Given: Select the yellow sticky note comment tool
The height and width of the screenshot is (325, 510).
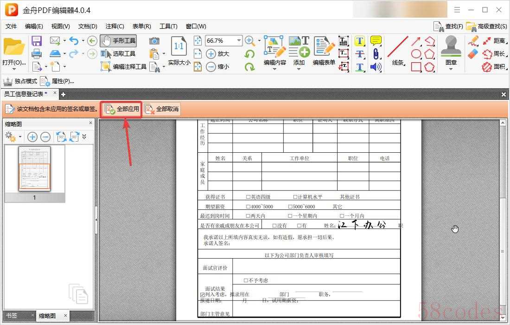Looking at the screenshot, I should 376,41.
